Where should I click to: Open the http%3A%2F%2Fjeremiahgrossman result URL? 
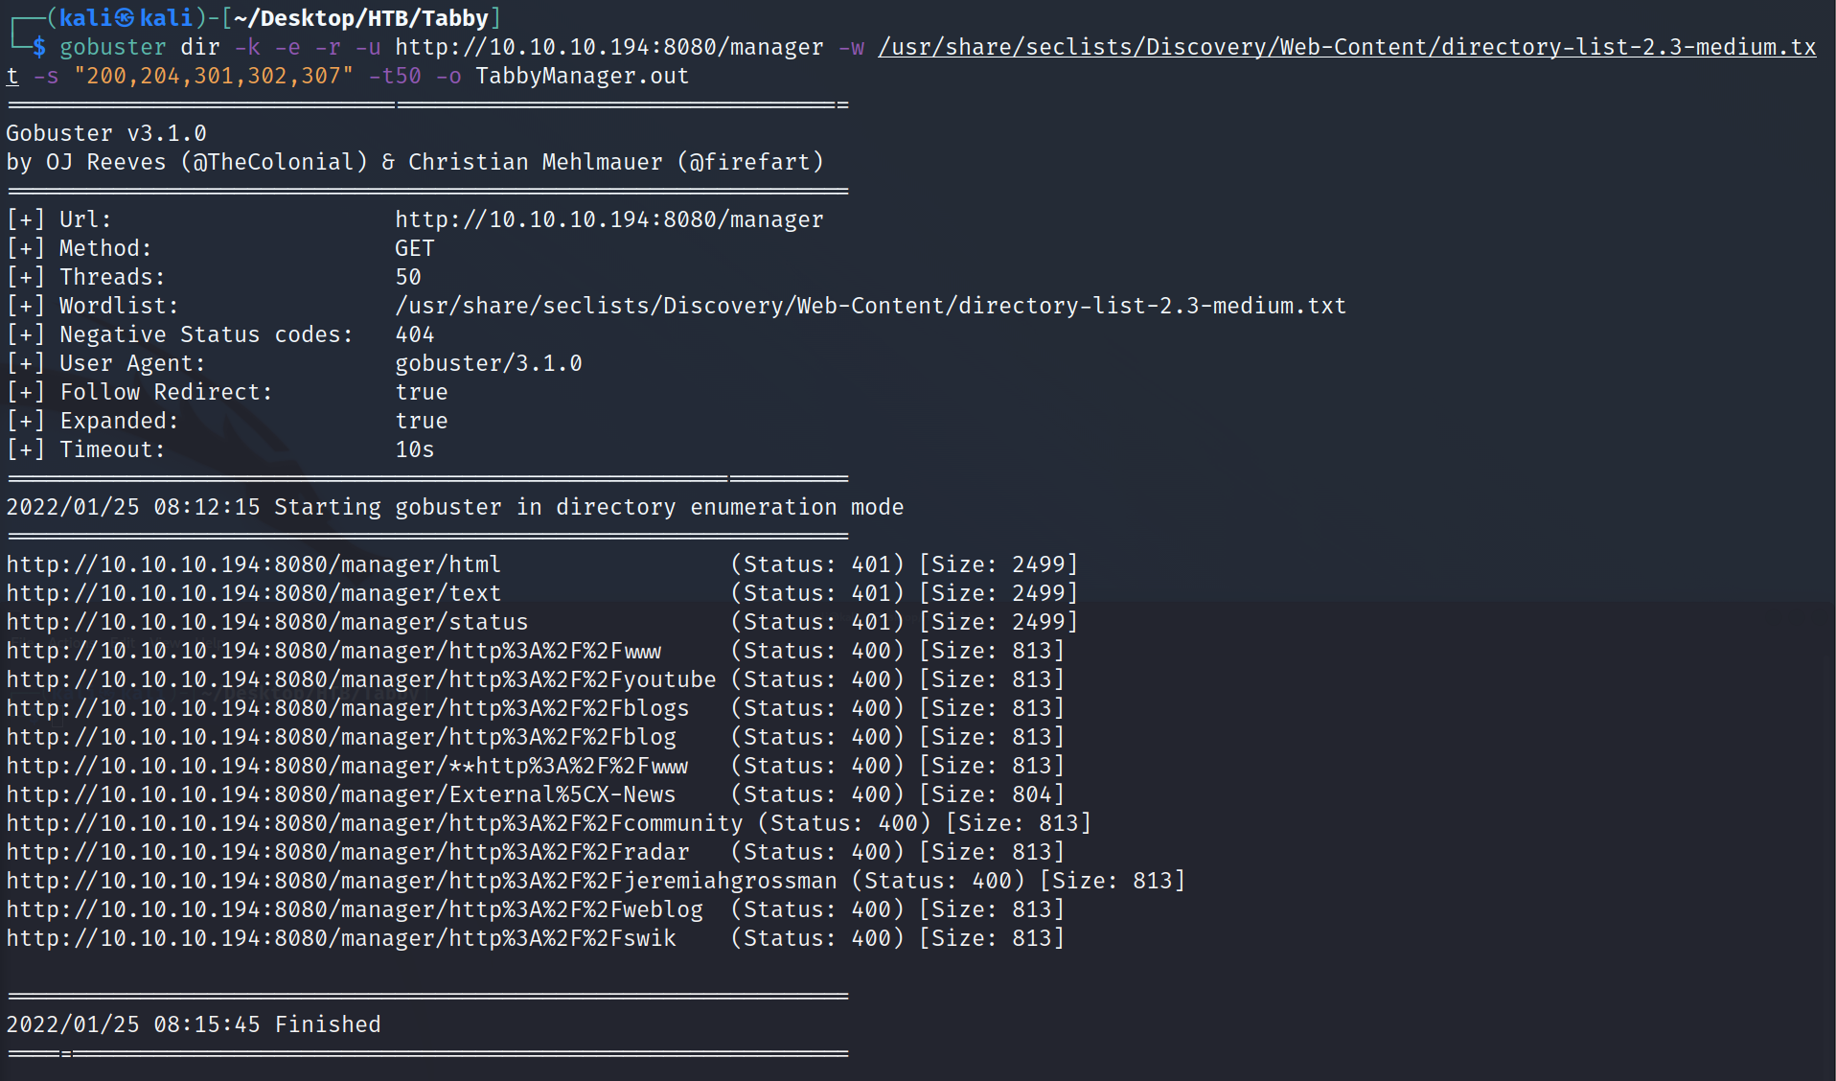tap(421, 881)
